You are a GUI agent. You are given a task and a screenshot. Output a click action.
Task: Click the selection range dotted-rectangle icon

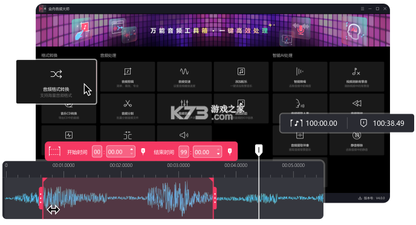click(x=54, y=152)
